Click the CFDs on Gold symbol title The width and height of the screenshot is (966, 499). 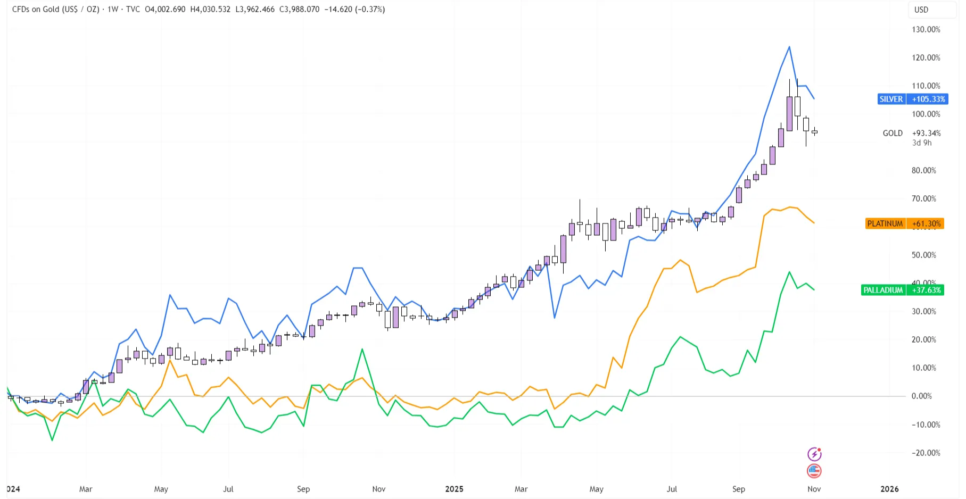click(x=56, y=9)
